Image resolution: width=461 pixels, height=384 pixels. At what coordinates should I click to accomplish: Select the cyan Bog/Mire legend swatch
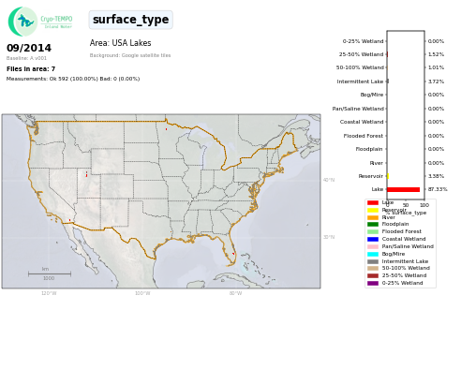pyautogui.click(x=373, y=254)
